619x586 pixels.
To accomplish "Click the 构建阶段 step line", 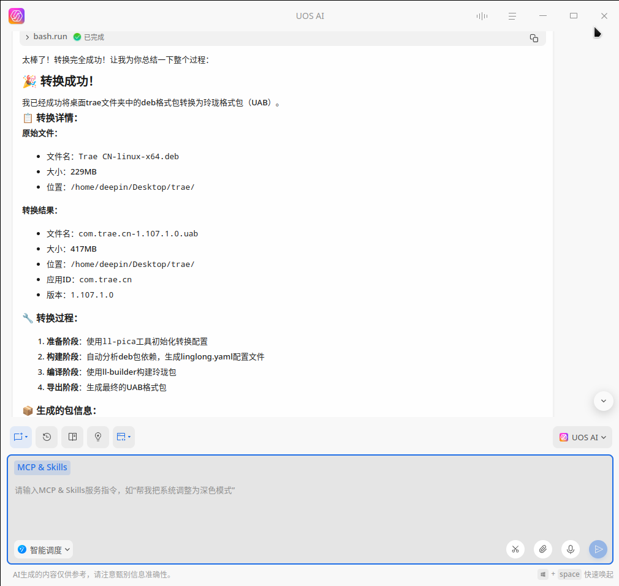I will 151,357.
